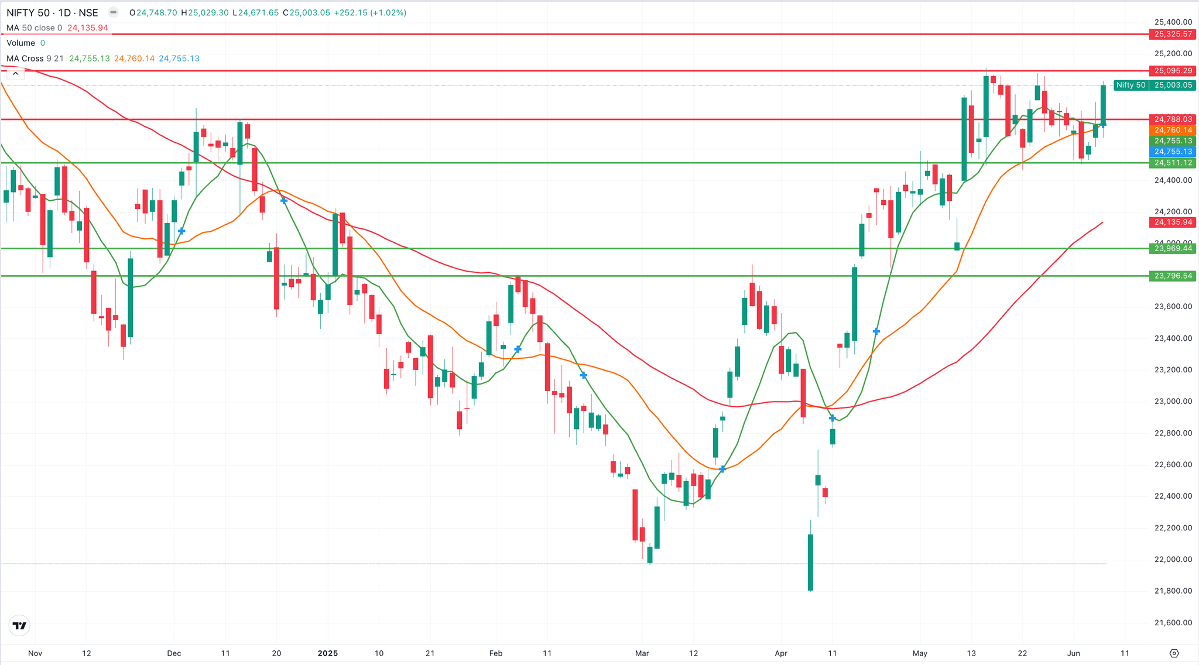The width and height of the screenshot is (1199, 665).
Task: Click the MA cross marker in early December
Action: click(181, 231)
